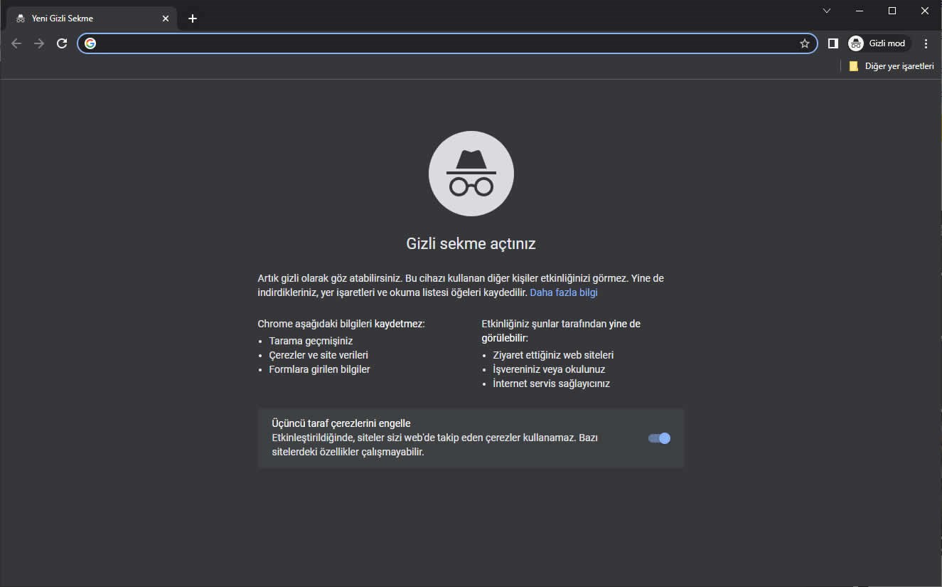Bookmark this tab with the star icon
The image size is (942, 587).
pos(805,43)
